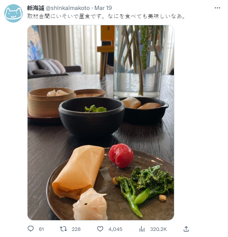228x237 pixels.
Task: Open the tweet's three-dot More menu
Action: pyautogui.click(x=217, y=8)
